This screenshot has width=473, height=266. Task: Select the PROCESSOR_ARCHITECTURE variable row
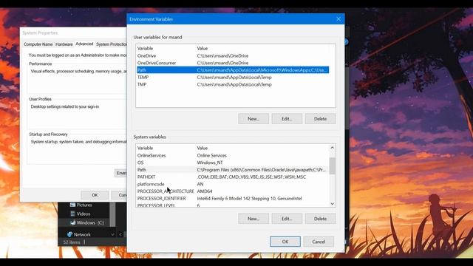tap(233, 191)
